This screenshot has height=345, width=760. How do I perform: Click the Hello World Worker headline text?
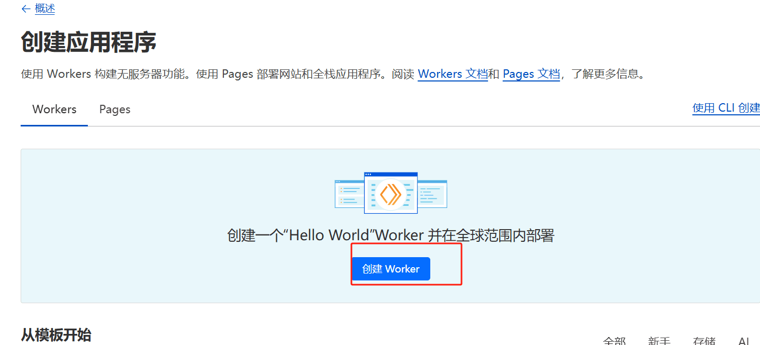(390, 235)
